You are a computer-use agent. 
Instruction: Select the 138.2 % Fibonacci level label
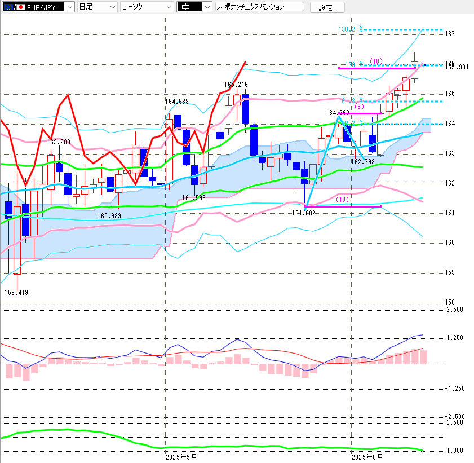point(351,29)
